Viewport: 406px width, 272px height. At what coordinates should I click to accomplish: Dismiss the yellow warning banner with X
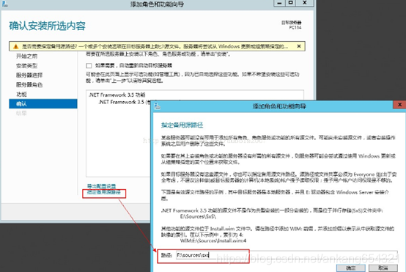point(299,46)
